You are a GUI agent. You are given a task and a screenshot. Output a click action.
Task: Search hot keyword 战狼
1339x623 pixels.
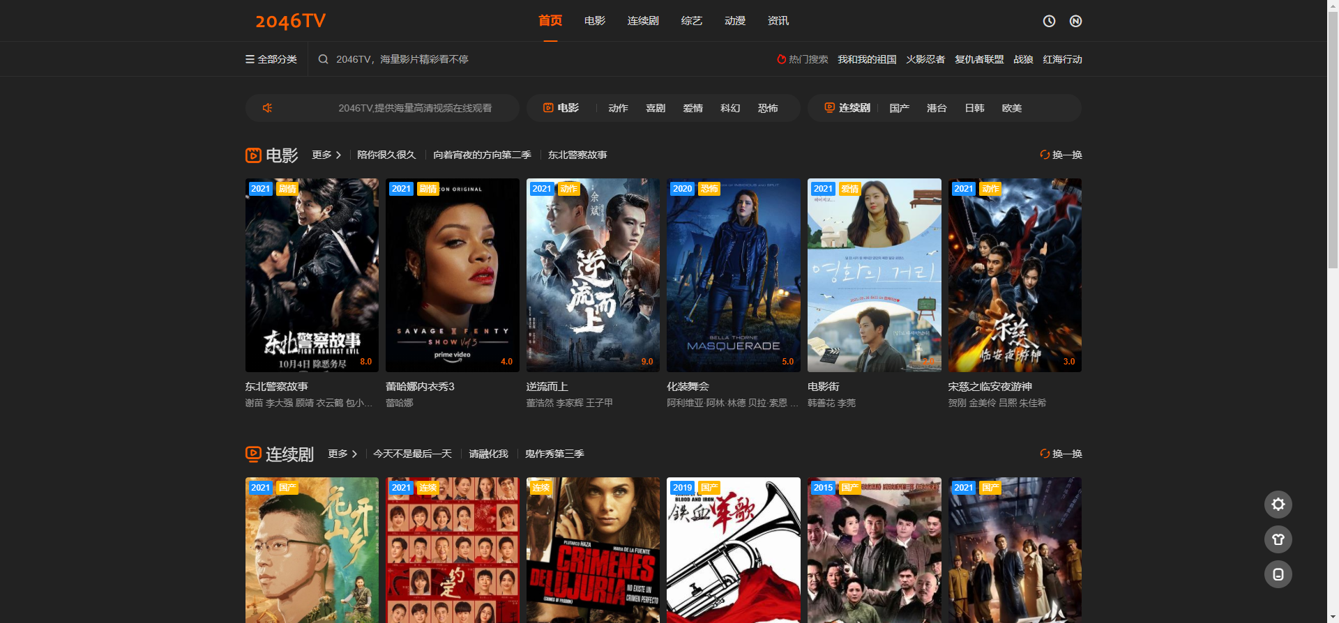1023,59
